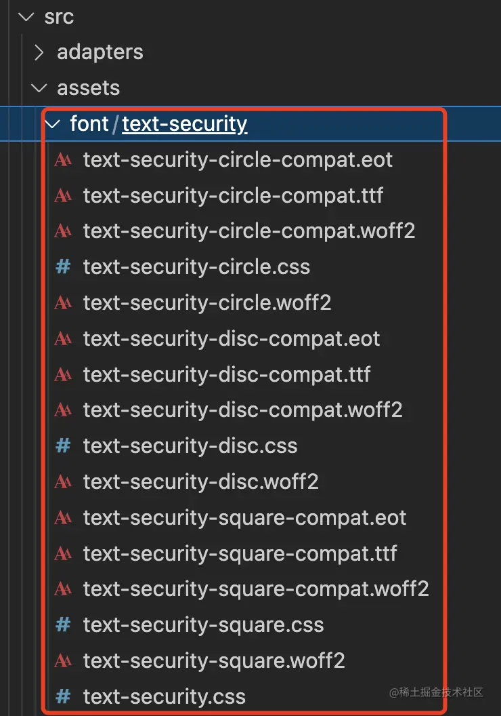Collapse the font/text-security folder chevron
501x716 pixels.
(x=51, y=124)
